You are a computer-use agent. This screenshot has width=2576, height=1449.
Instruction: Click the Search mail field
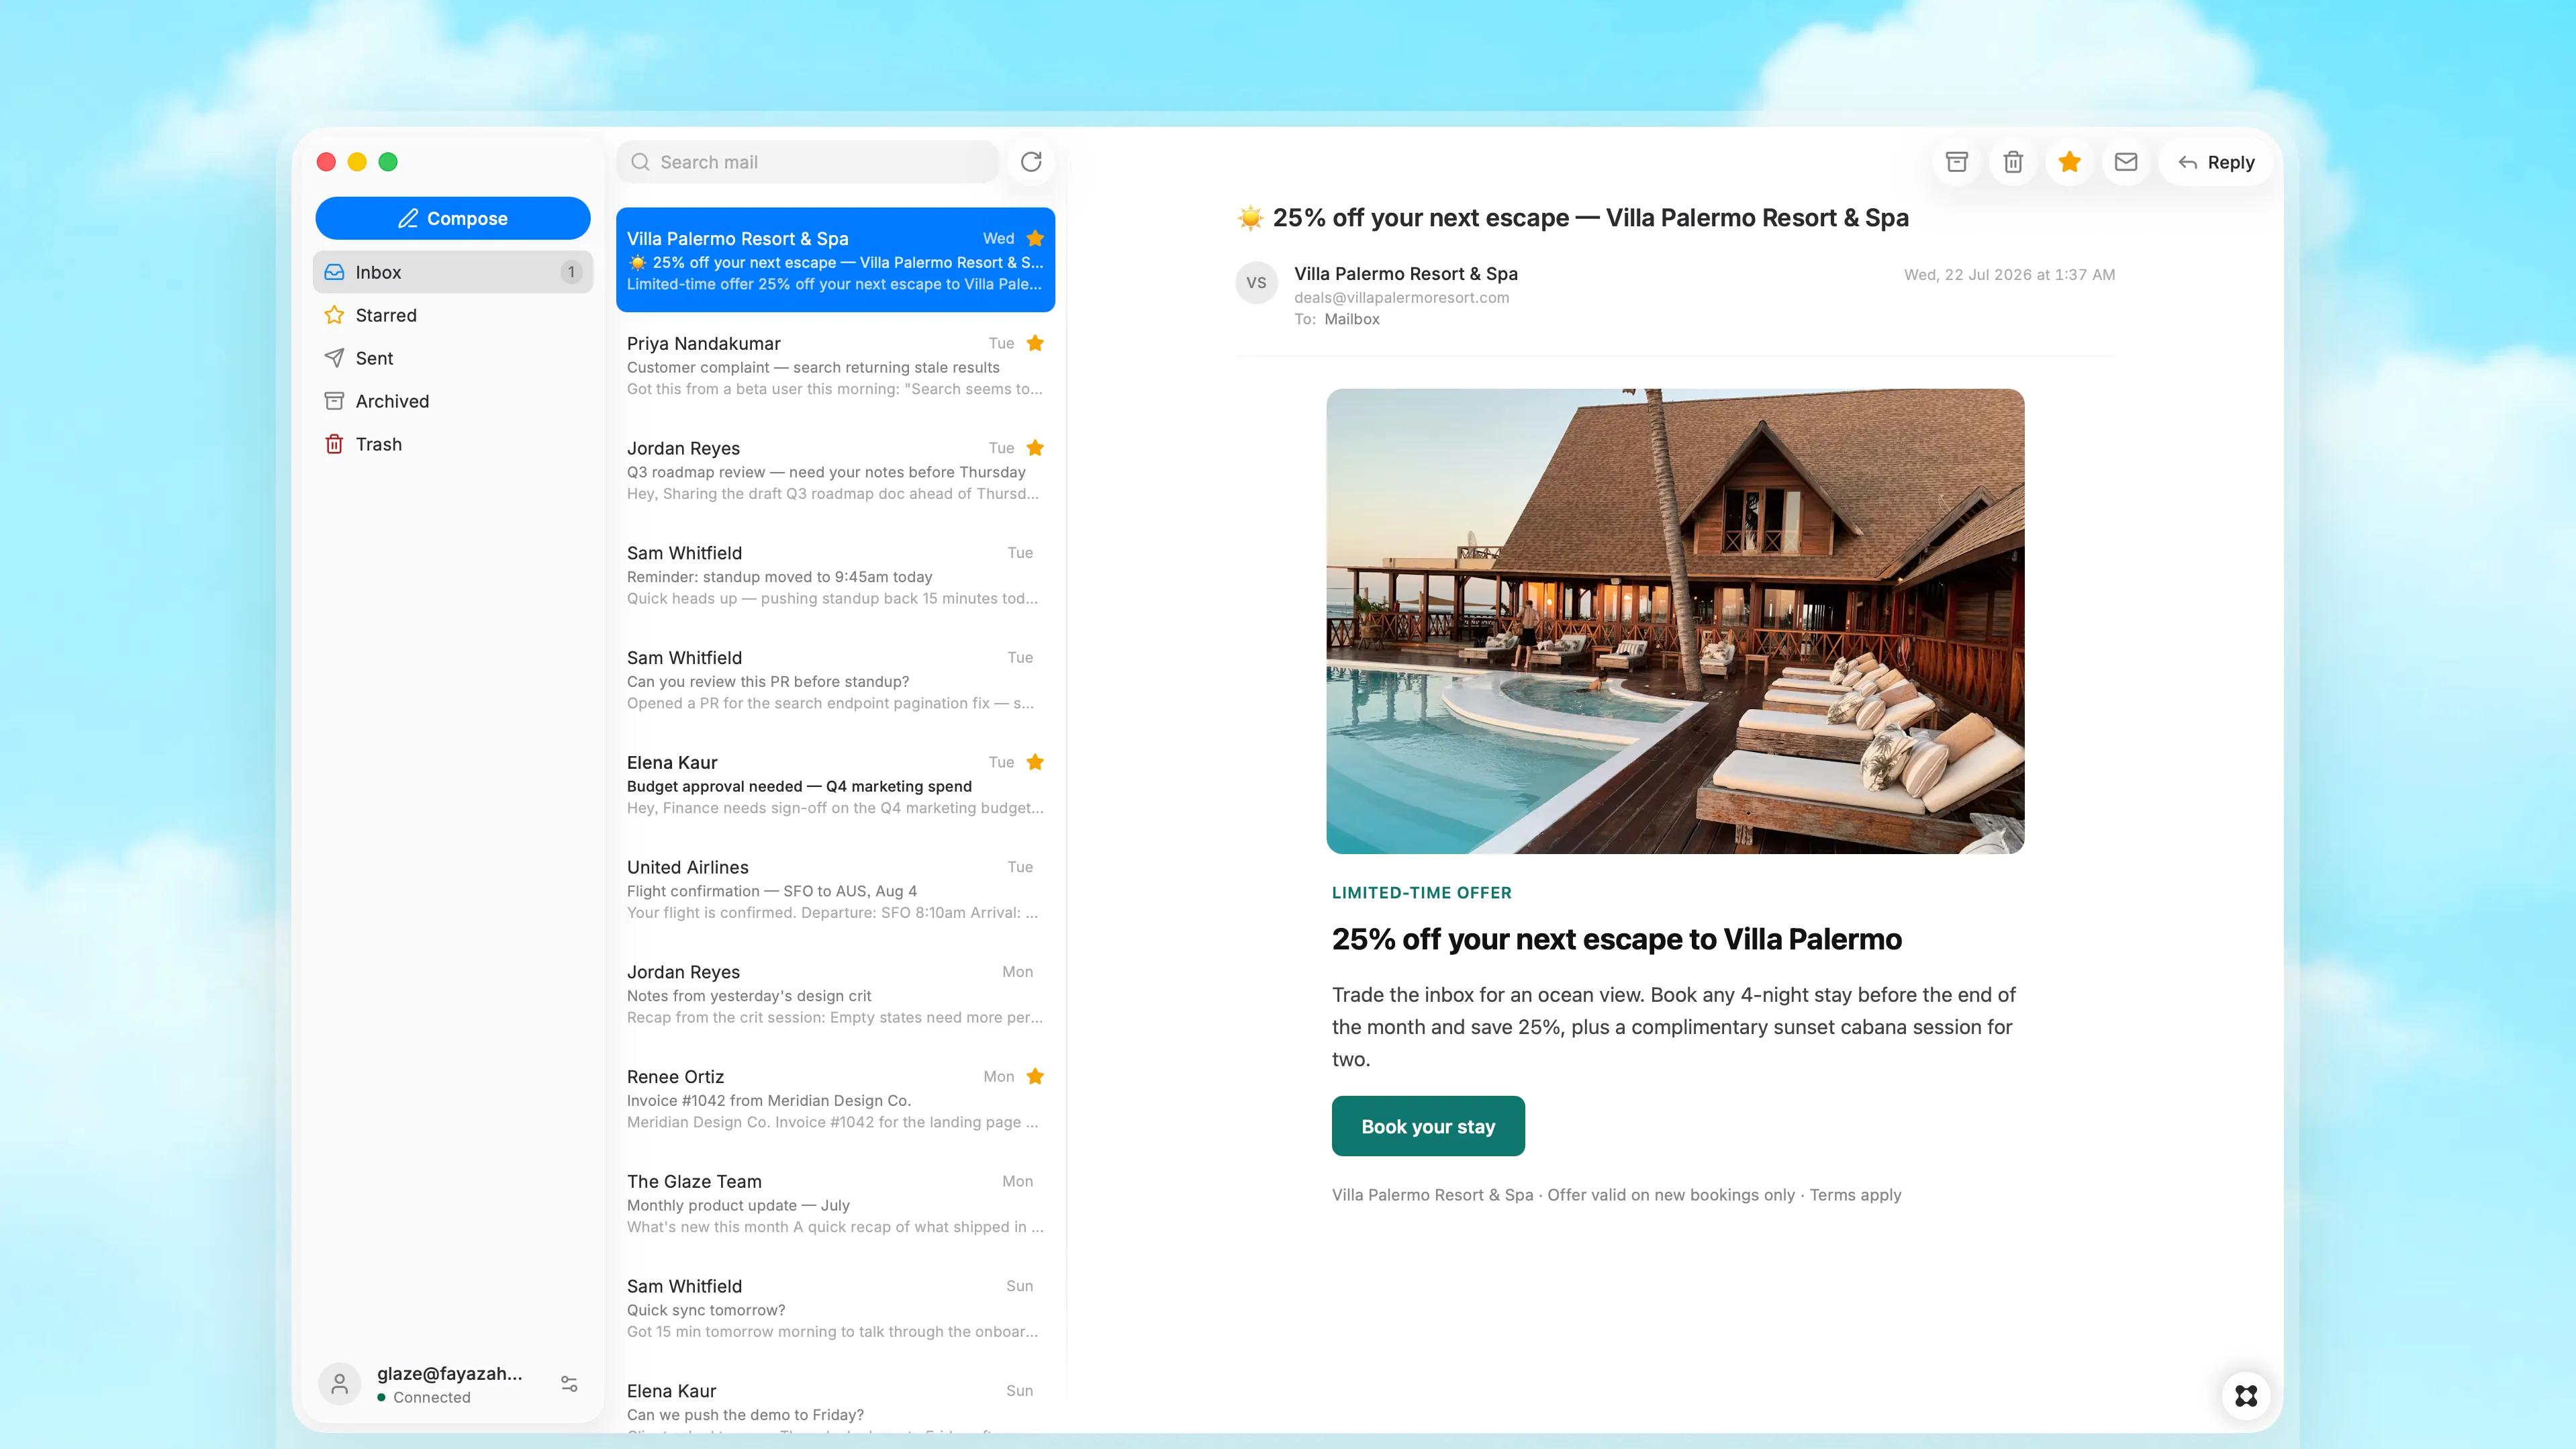pos(808,162)
